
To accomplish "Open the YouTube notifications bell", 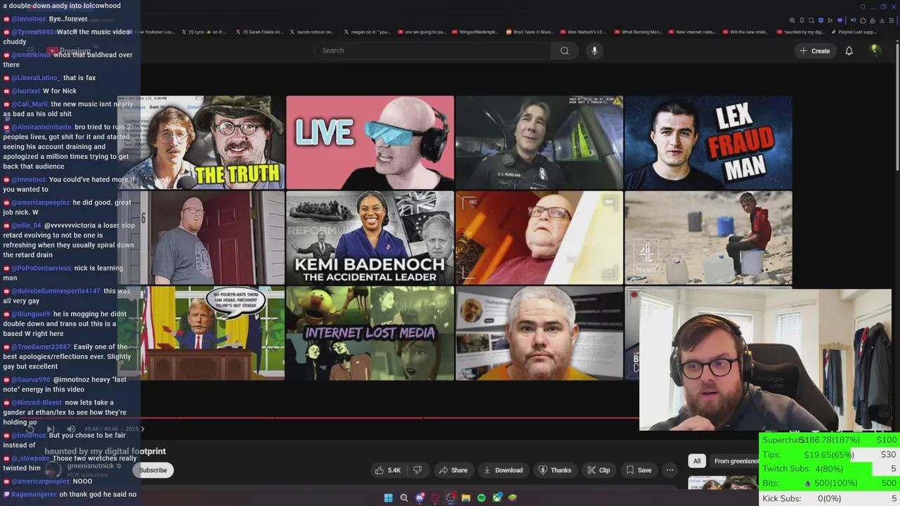I will click(849, 51).
